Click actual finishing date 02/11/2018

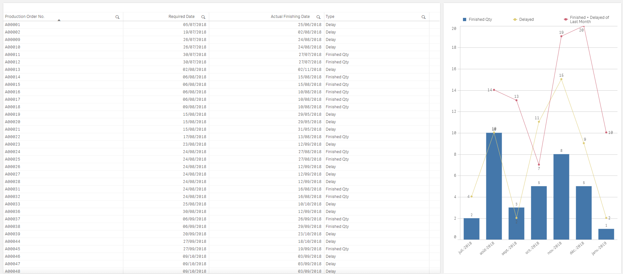click(310, 70)
